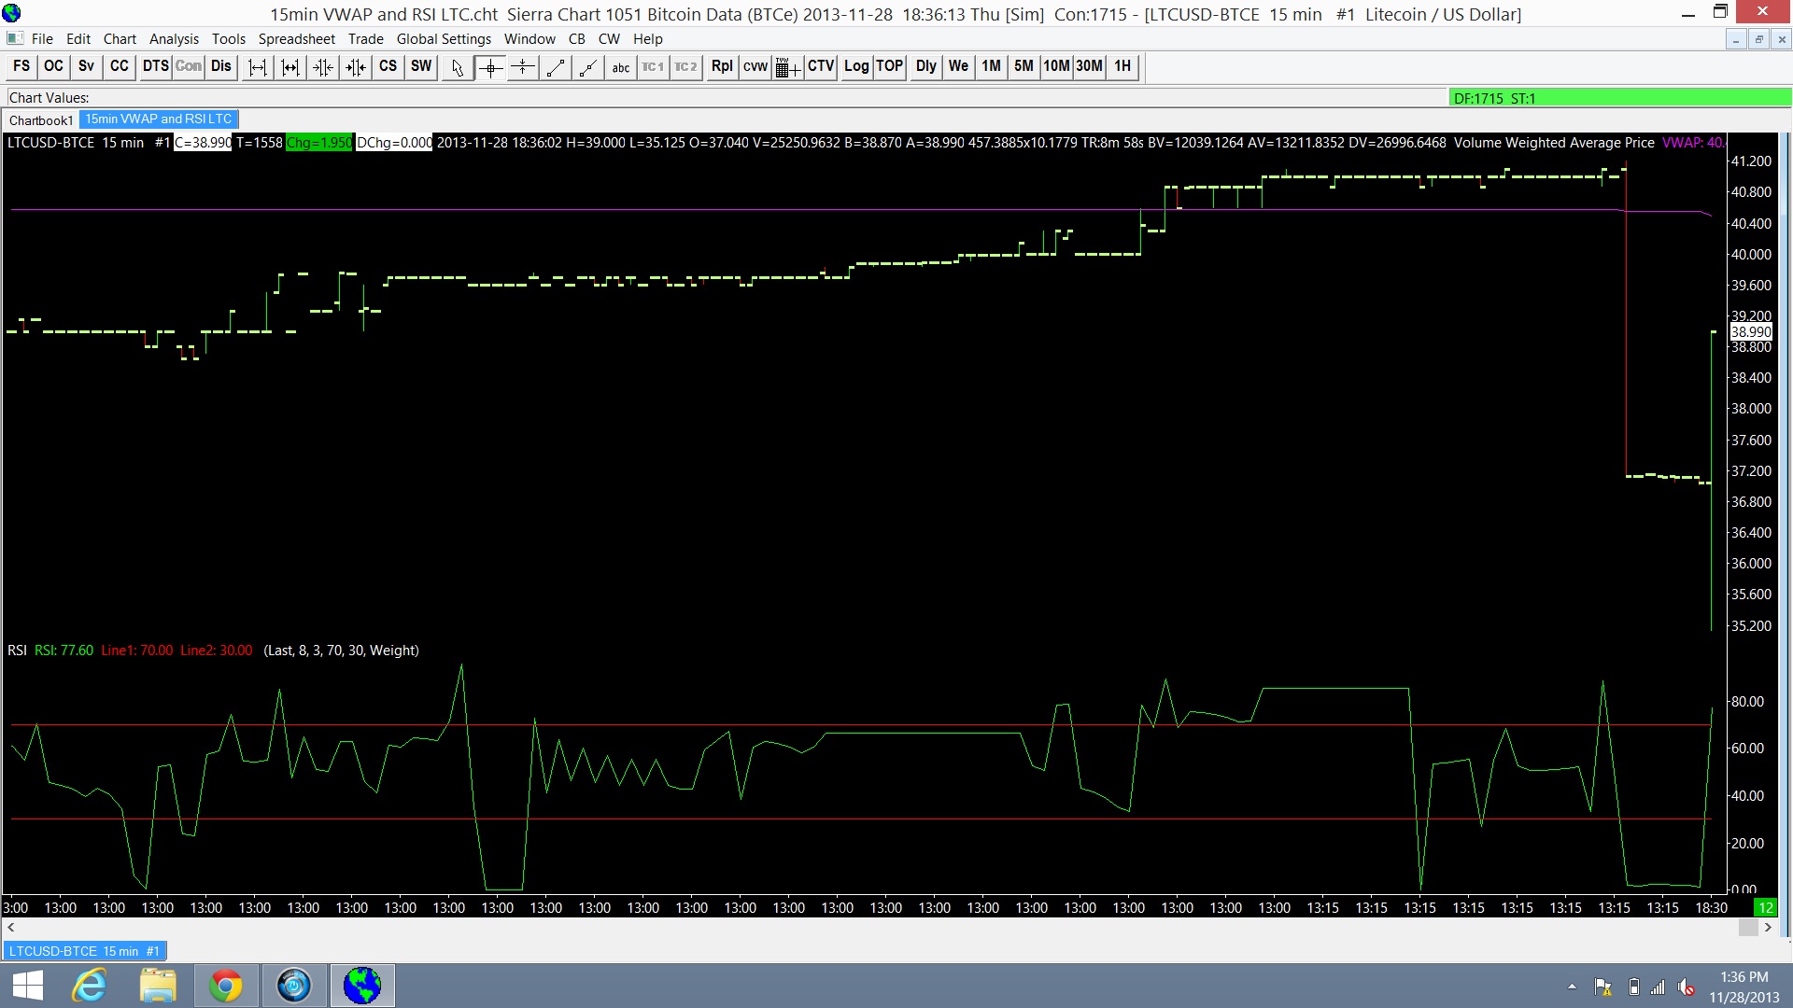This screenshot has width=1793, height=1008.
Task: Open the Analysis menu
Action: [x=174, y=39]
